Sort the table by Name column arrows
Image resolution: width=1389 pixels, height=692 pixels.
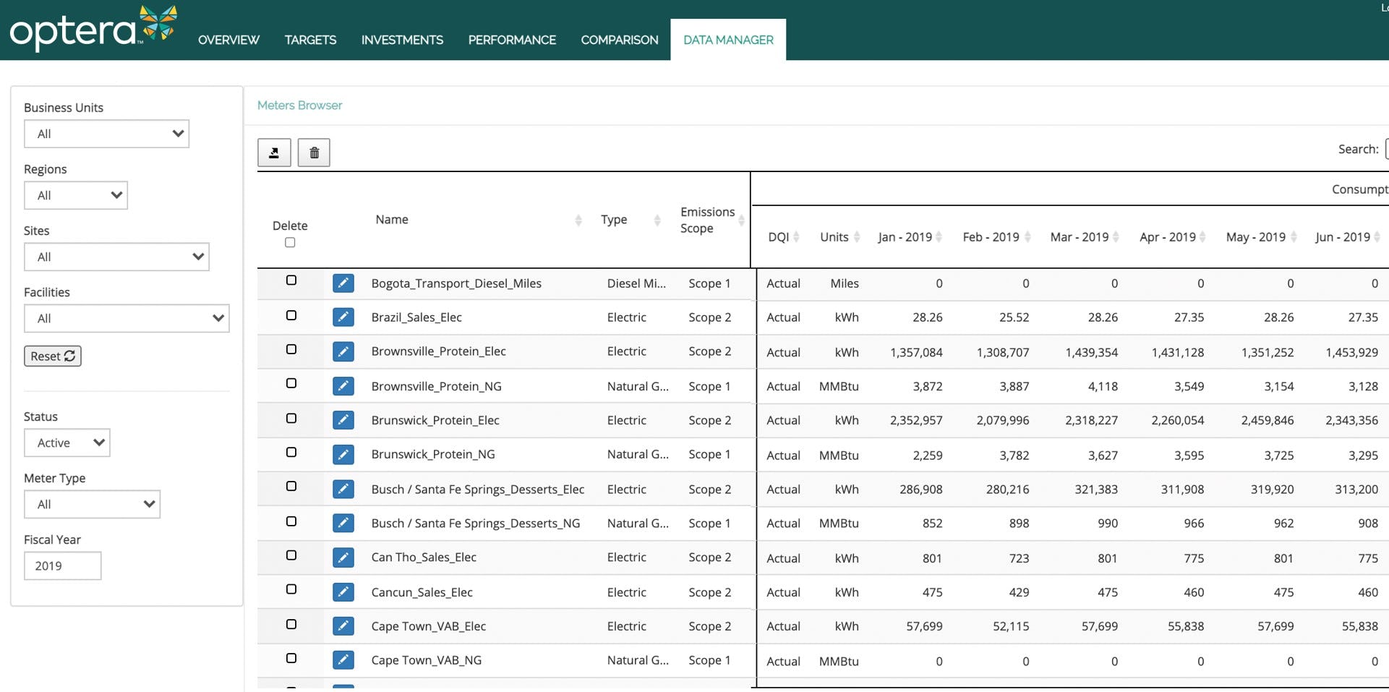pos(578,219)
